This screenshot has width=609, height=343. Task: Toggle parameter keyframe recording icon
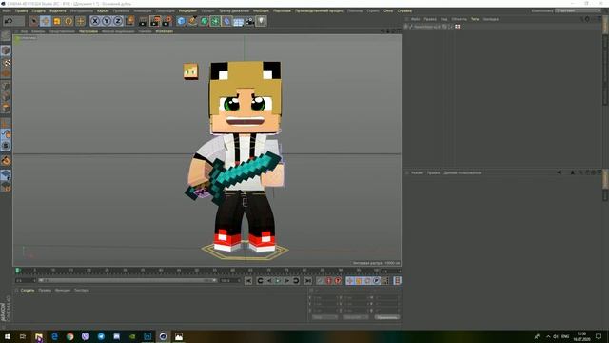pos(377,281)
